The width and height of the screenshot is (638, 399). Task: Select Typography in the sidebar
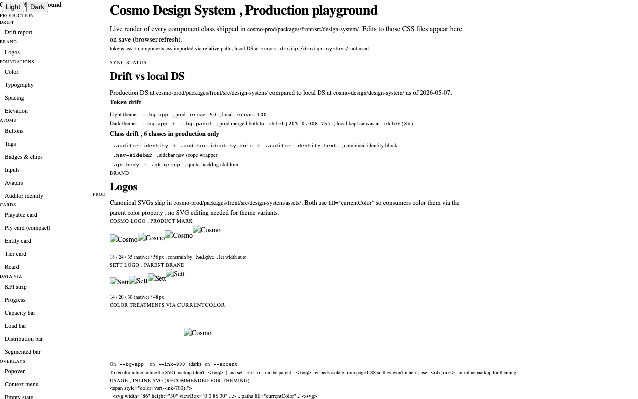(19, 85)
